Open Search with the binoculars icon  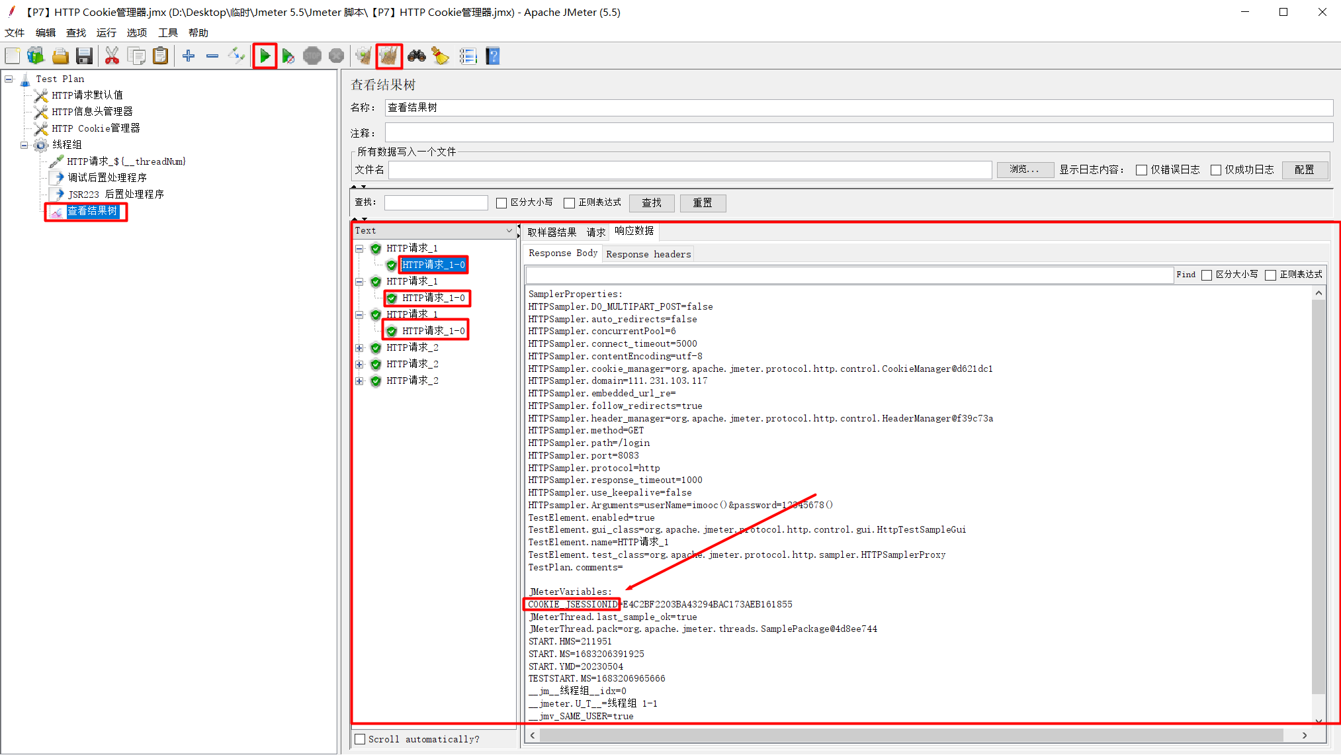click(x=417, y=56)
